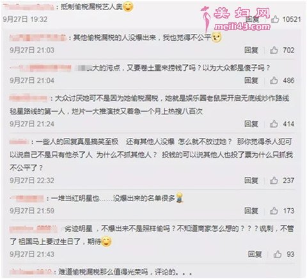Click 回复 on the 21:59 comment
Image resolution: width=307 pixels, height=279 pixels.
(251, 211)
